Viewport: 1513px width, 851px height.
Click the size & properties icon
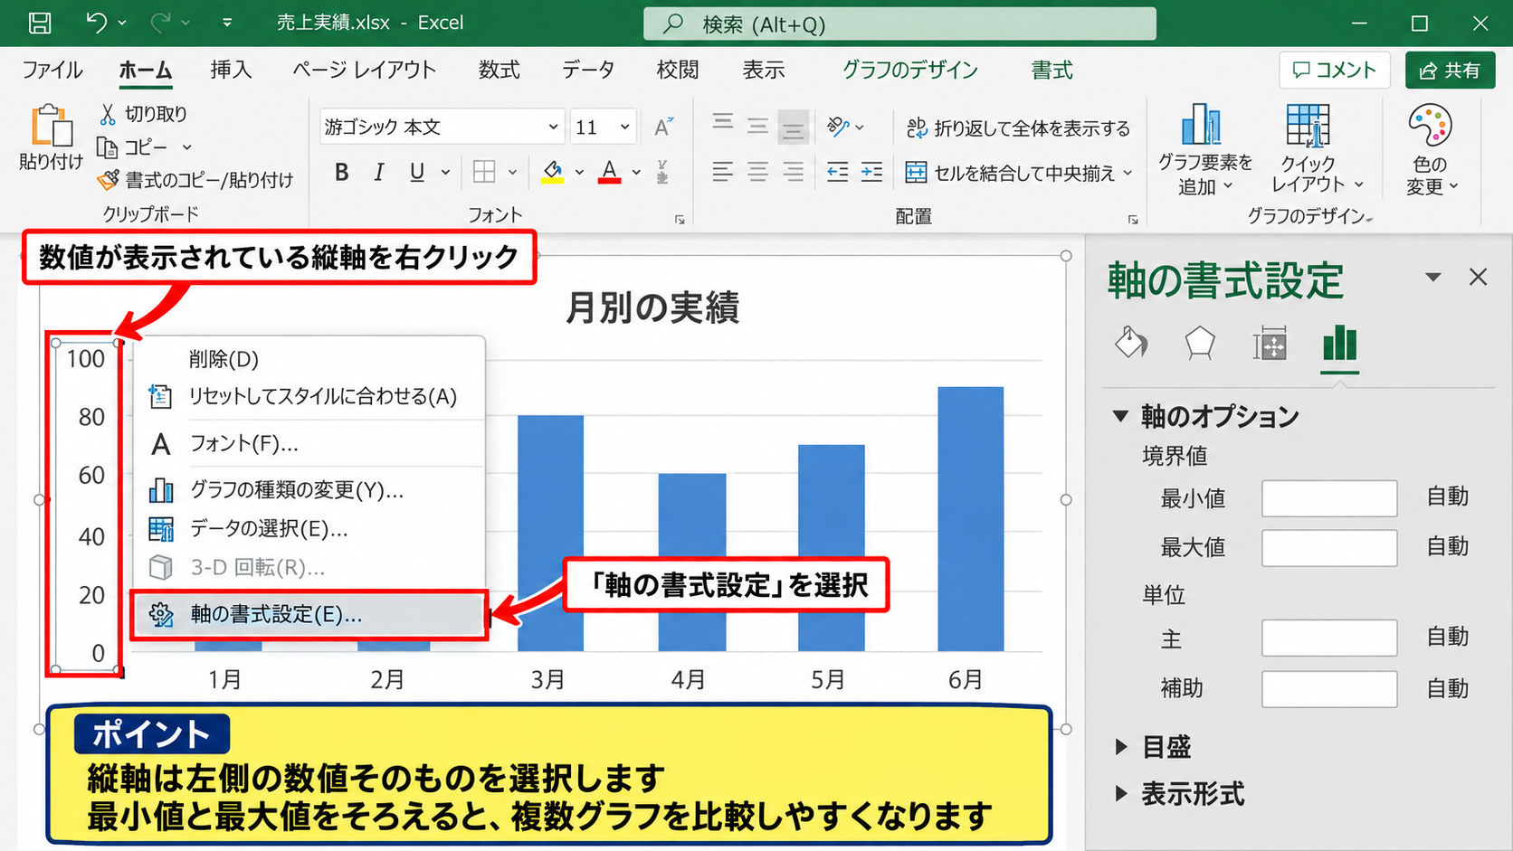[x=1270, y=344]
